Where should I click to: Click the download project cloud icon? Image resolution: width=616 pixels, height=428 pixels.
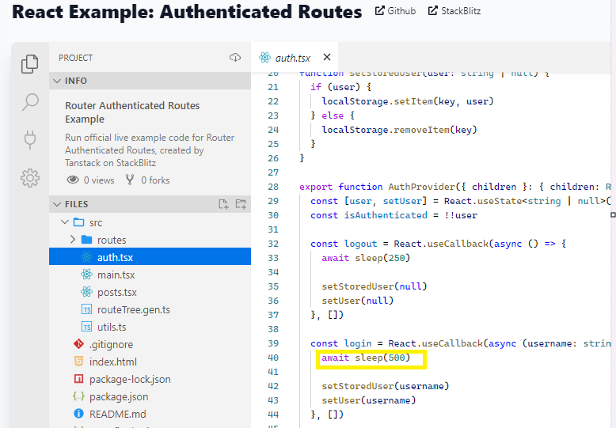point(235,58)
